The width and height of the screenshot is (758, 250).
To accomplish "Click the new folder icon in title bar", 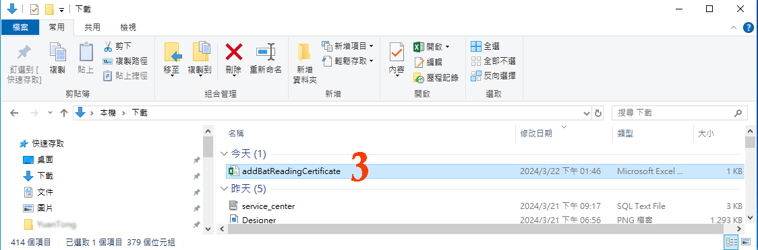I will [x=49, y=9].
